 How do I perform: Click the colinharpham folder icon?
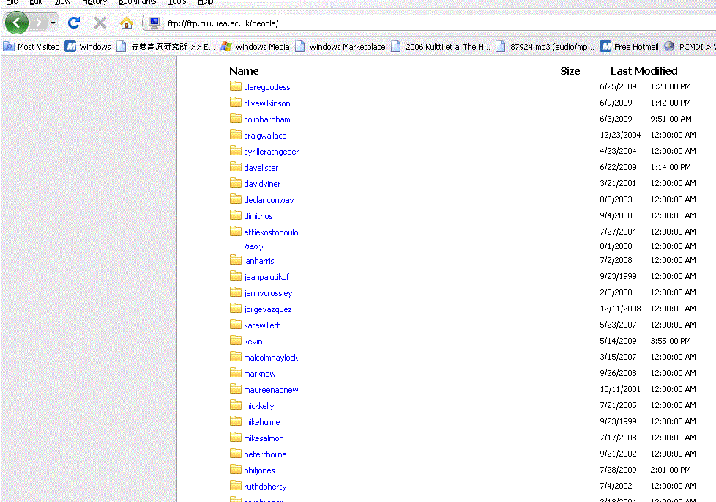(x=236, y=119)
